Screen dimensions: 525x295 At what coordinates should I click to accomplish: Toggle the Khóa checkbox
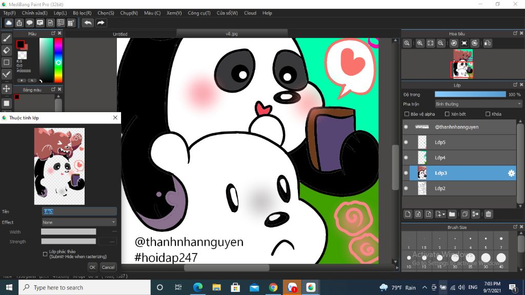click(488, 114)
